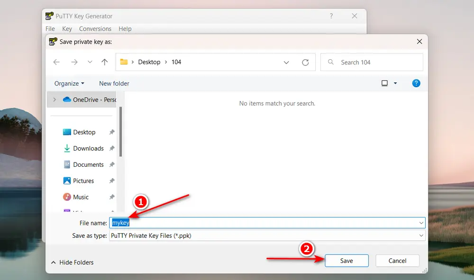Unpin Documents from Quick access
The width and height of the screenshot is (474, 280).
point(113,164)
